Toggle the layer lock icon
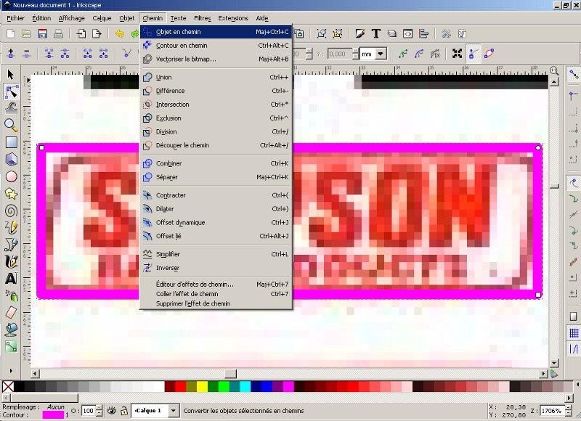 tap(124, 411)
